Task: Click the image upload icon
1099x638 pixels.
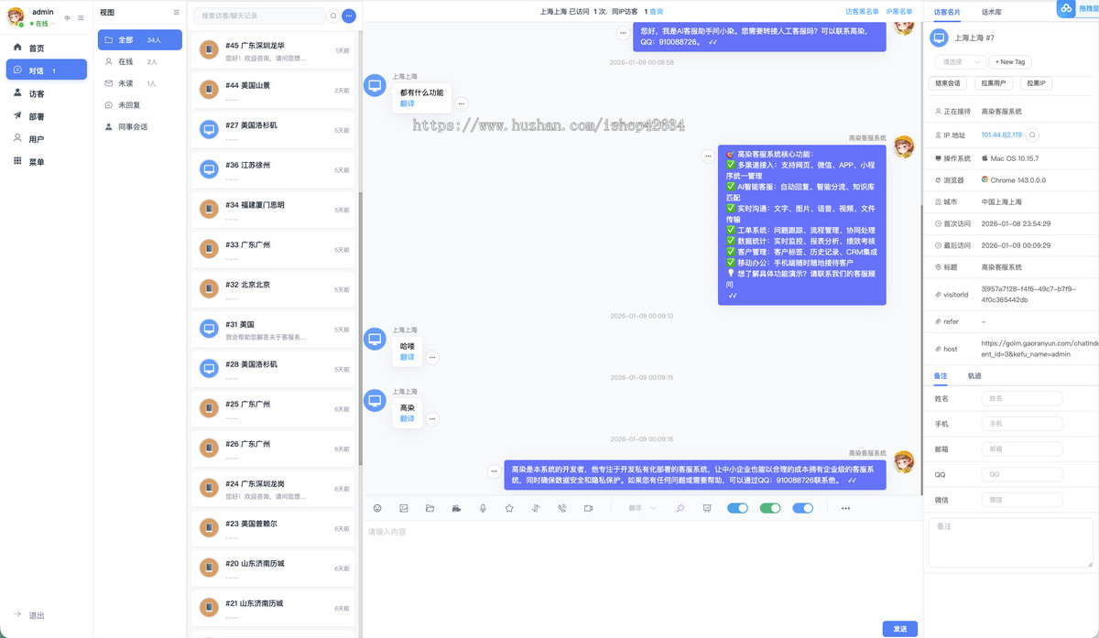Action: tap(404, 508)
